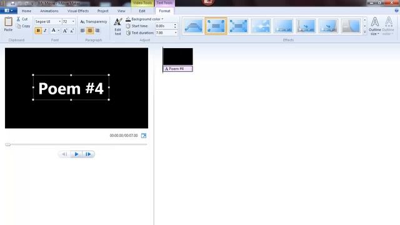
Task: Apply the fifth text effect thumbnail
Action: [283, 26]
